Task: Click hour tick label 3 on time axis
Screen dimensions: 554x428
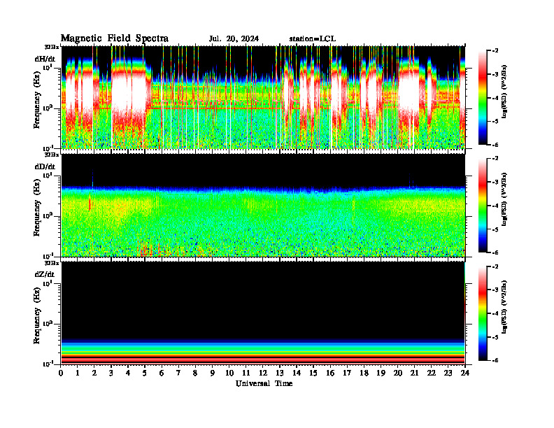Action: pos(111,373)
